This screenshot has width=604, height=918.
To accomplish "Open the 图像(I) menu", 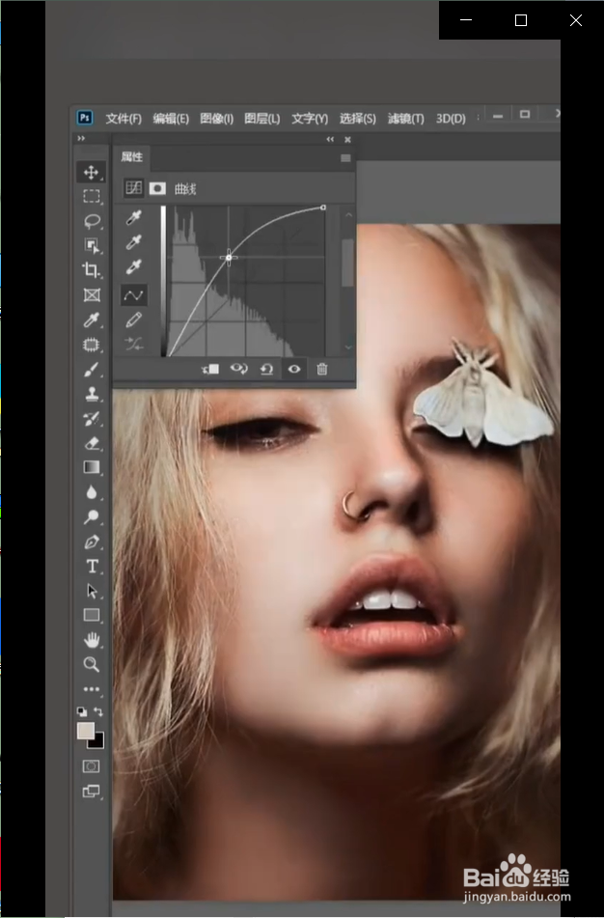I will coord(216,119).
